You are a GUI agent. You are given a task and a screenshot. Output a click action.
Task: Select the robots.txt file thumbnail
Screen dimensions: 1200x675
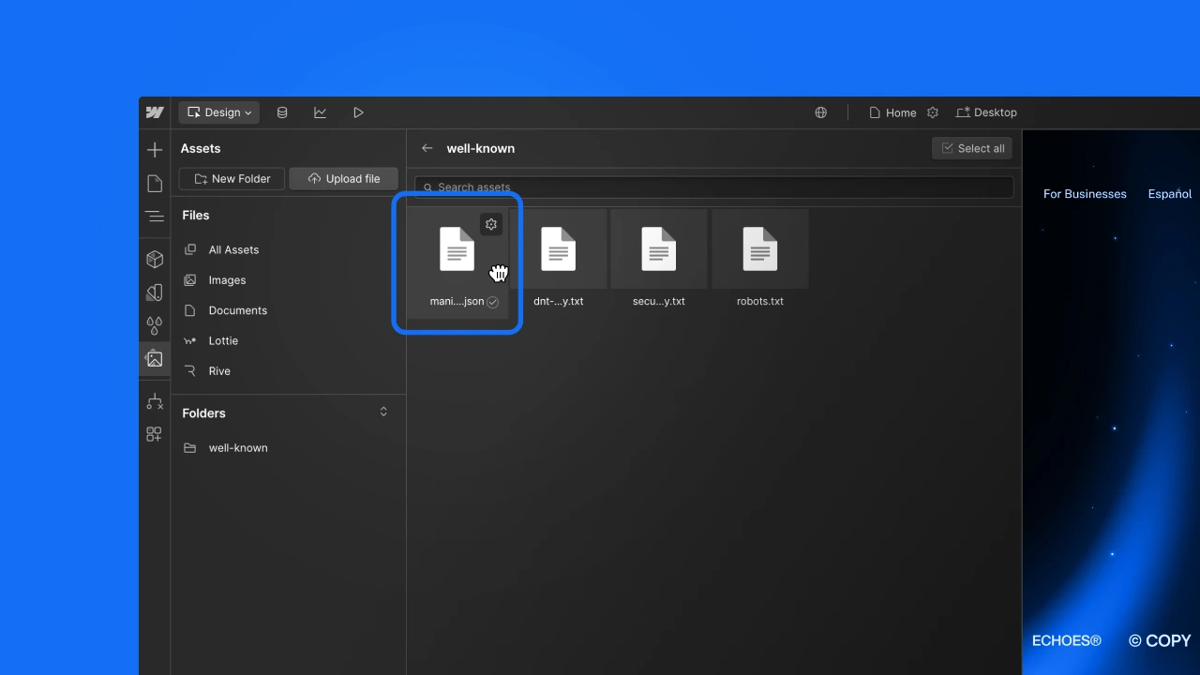(760, 249)
